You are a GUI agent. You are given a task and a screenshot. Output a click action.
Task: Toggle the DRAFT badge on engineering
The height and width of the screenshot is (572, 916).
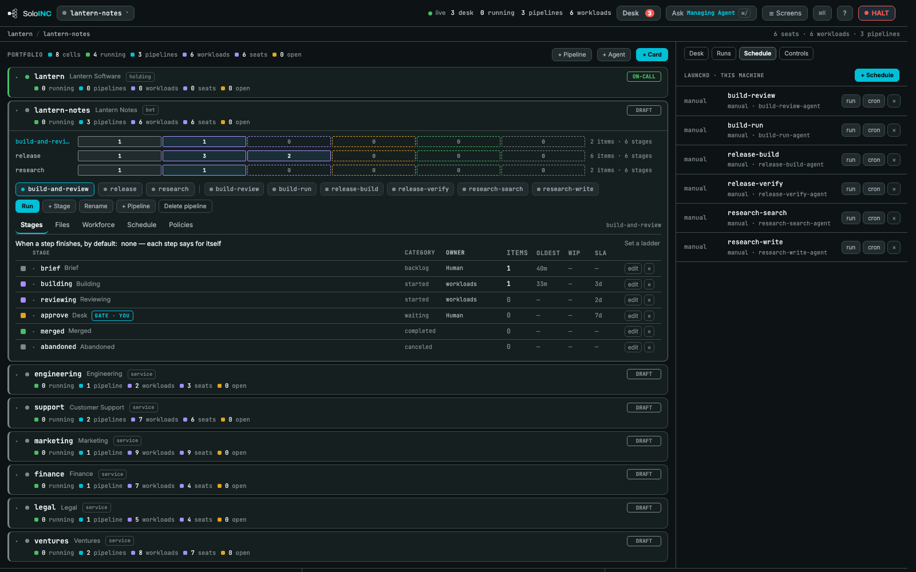(643, 374)
